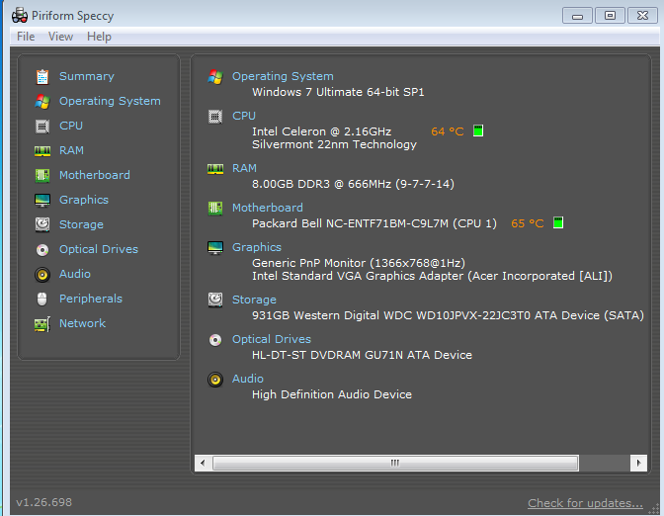The height and width of the screenshot is (516, 664).
Task: Click the Generic PnP Monitor text
Action: (x=359, y=263)
